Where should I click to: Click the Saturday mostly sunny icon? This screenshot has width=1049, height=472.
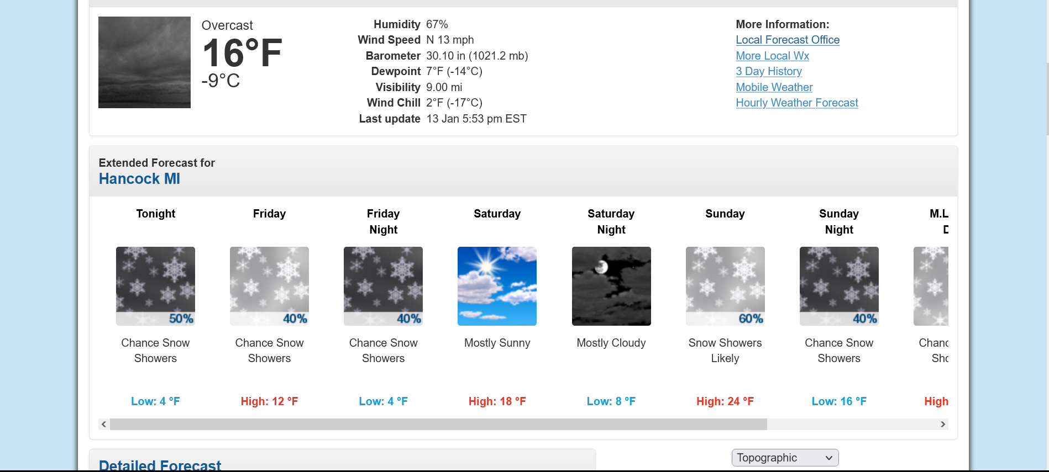click(x=497, y=286)
